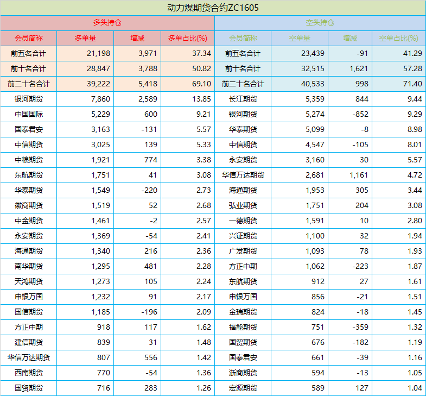Select the 天鸿期货 member cell
The image size is (426, 396).
click(29, 282)
